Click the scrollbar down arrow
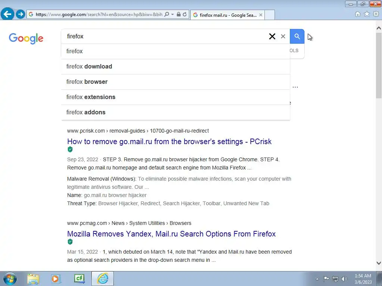 coord(379,263)
